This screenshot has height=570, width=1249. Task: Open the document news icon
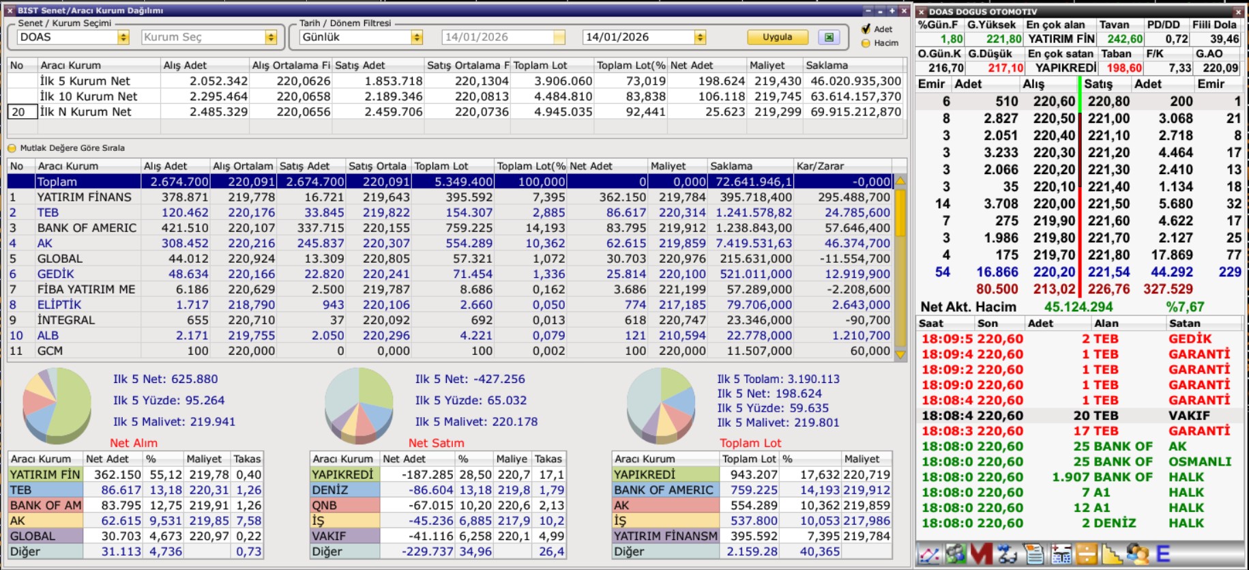(x=1034, y=554)
